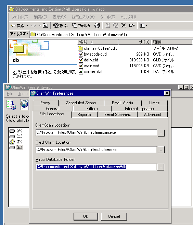Maximize the ClamWin Free Antivirus window
The width and height of the screenshot is (193, 225).
click(186, 87)
